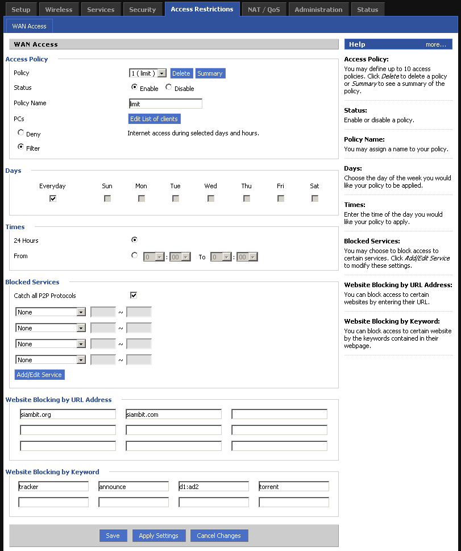Open the From hour dropdown
This screenshot has width=461, height=551.
pos(153,257)
